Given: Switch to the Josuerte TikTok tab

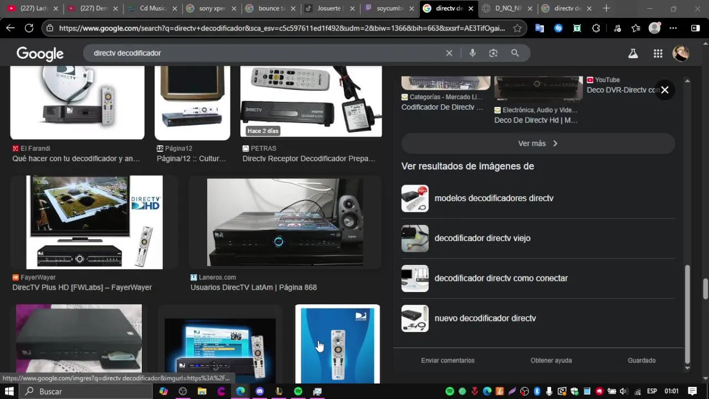Looking at the screenshot, I should (330, 8).
